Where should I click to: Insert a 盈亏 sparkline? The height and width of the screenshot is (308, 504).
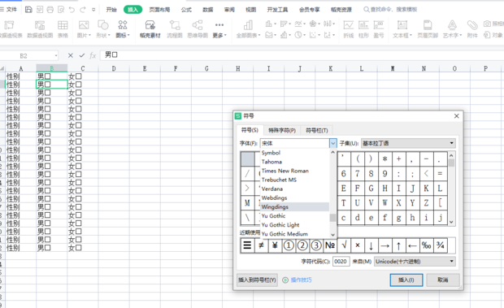[379, 29]
